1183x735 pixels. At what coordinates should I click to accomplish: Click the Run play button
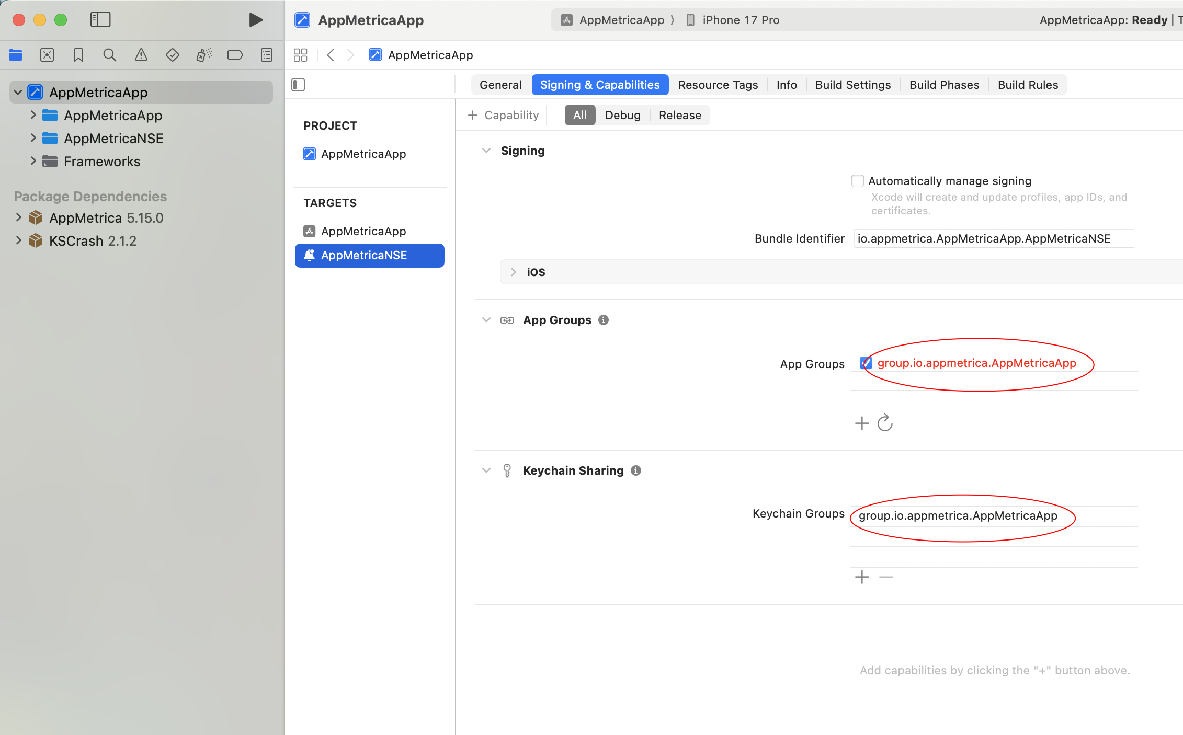click(x=255, y=20)
